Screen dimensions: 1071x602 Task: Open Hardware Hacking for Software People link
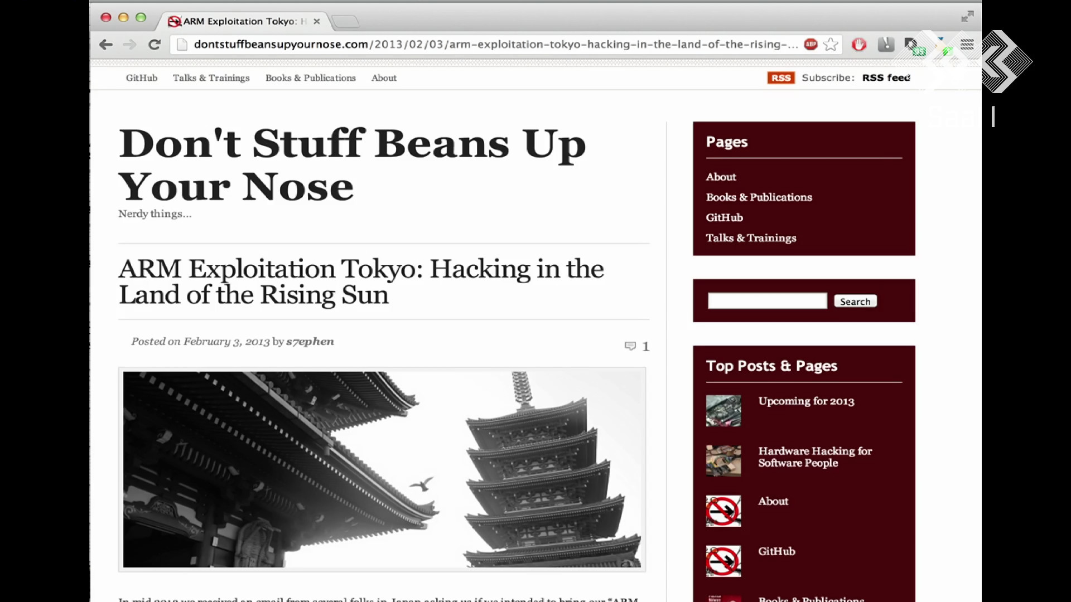(815, 457)
